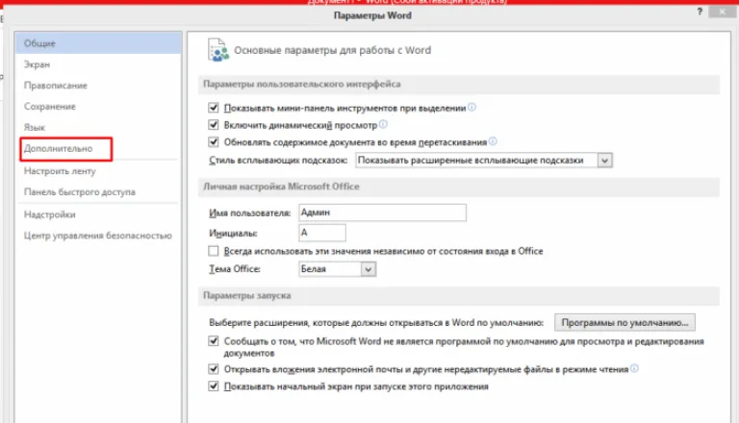
Task: Enable Всегда использовать эти значения checkbox
Action: tap(214, 251)
